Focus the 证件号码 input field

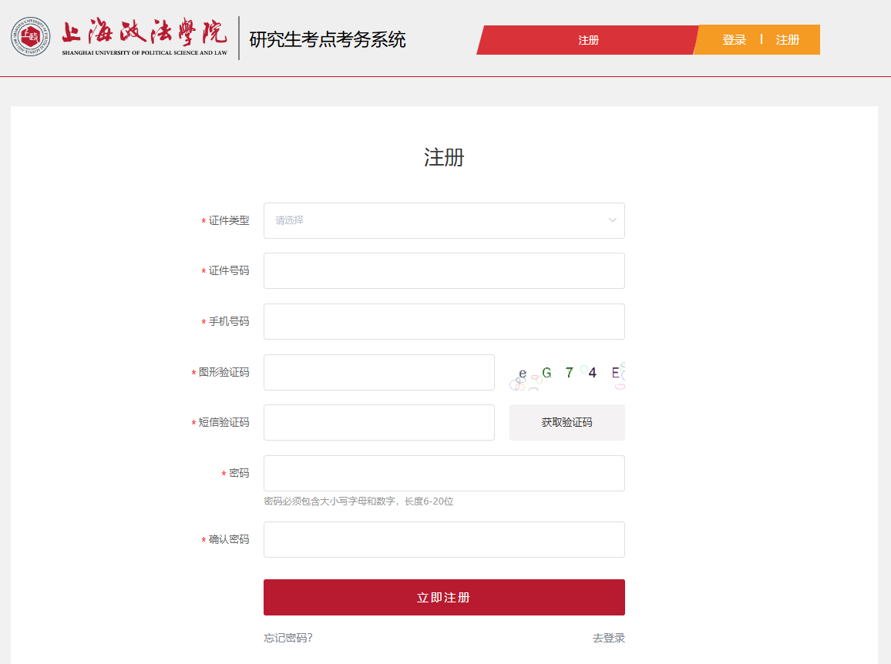(444, 271)
